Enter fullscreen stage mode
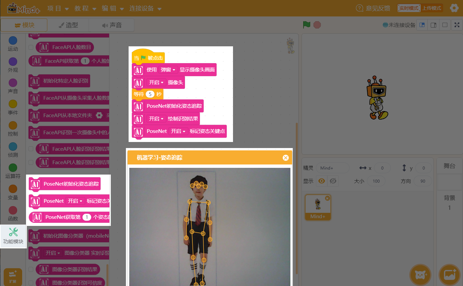 (x=457, y=25)
